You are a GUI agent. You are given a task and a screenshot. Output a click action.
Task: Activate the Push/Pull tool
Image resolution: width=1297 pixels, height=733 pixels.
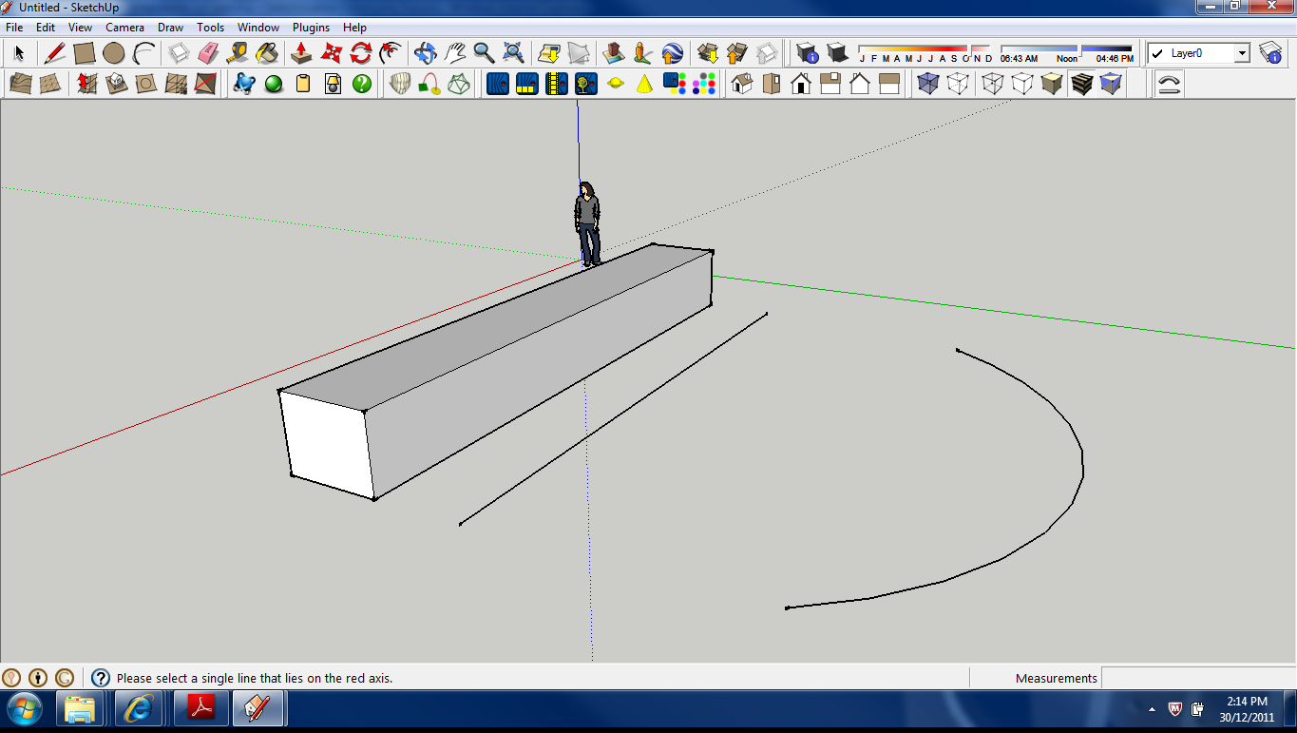coord(301,53)
